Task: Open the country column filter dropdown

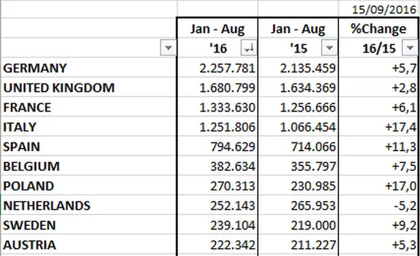Action: [x=168, y=48]
